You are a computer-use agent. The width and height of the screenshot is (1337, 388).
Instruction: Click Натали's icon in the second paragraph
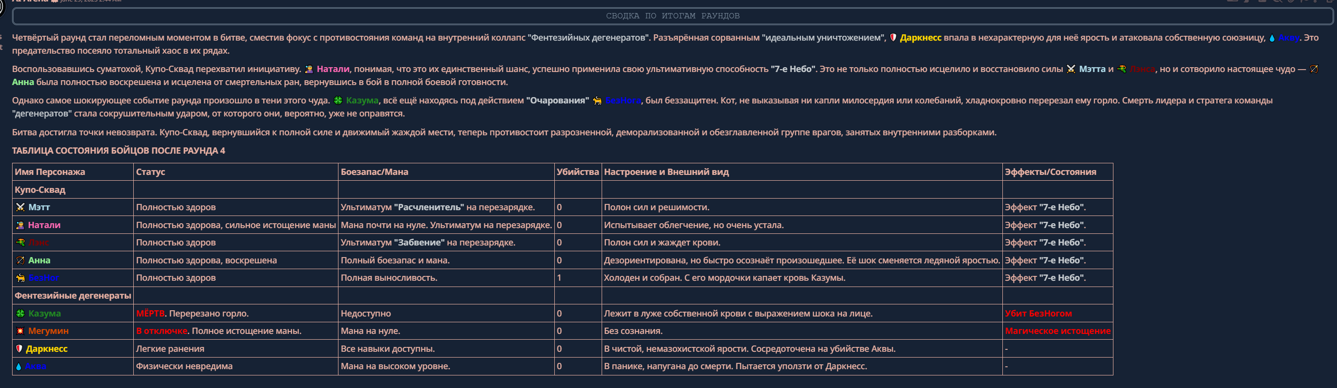coord(309,69)
